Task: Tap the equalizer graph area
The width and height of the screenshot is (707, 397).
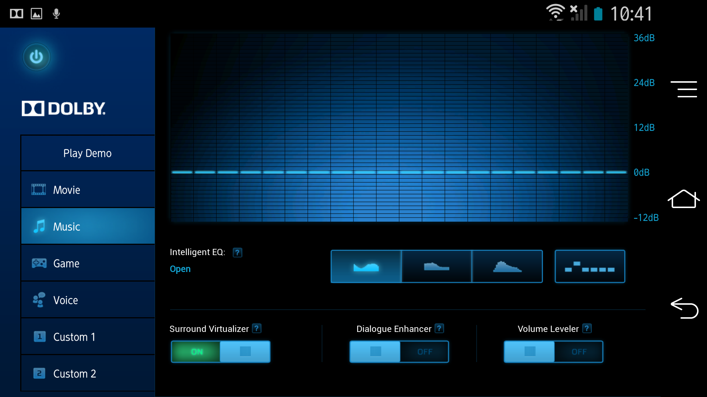Action: tap(399, 128)
